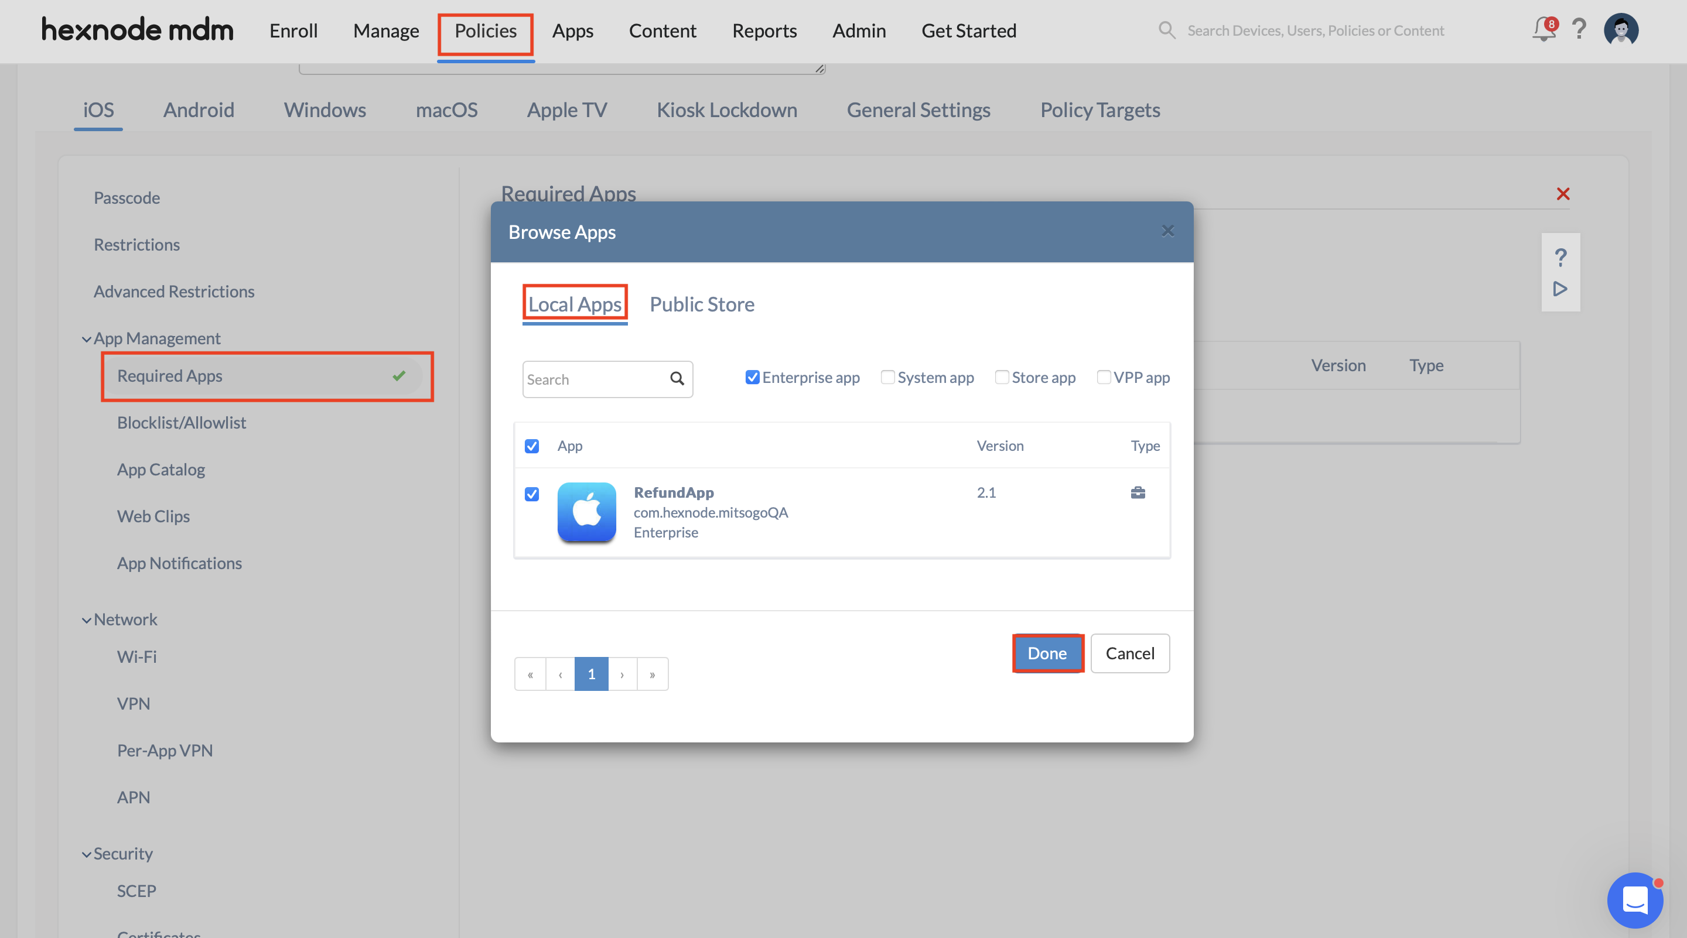Click the Cancel button
This screenshot has height=938, width=1687.
pos(1130,653)
